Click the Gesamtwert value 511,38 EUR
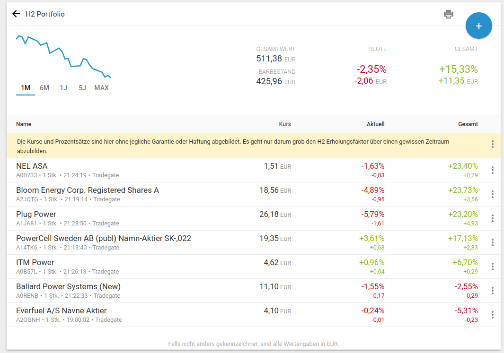504x353 pixels. tap(276, 59)
